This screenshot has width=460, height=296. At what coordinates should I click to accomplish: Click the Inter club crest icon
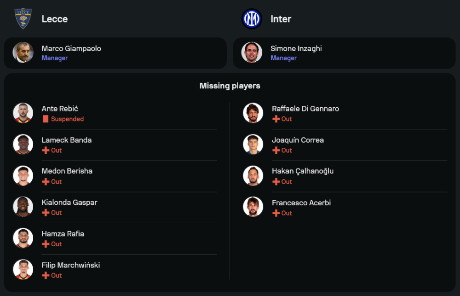(252, 19)
